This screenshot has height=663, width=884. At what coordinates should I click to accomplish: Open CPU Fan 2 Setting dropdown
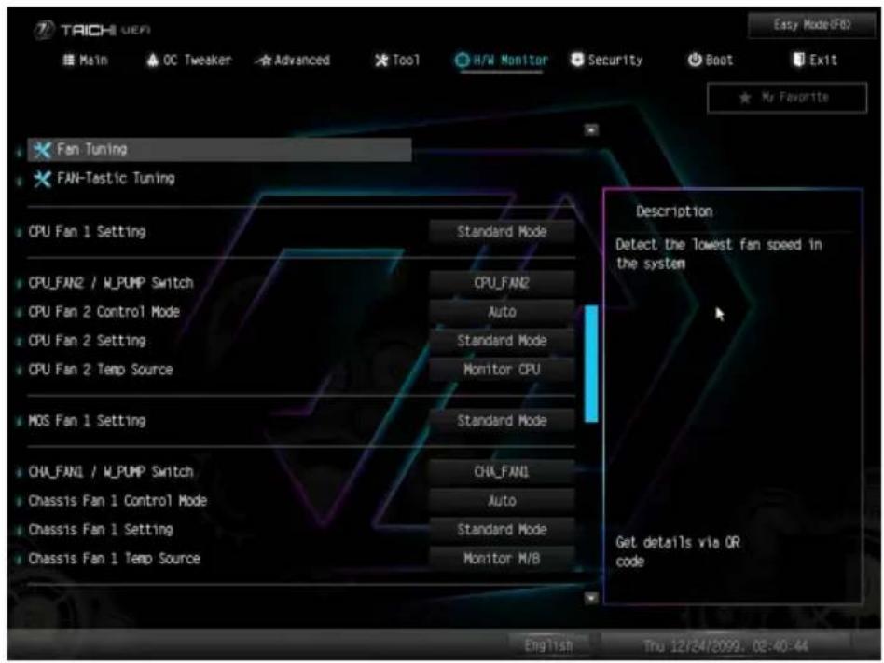502,341
